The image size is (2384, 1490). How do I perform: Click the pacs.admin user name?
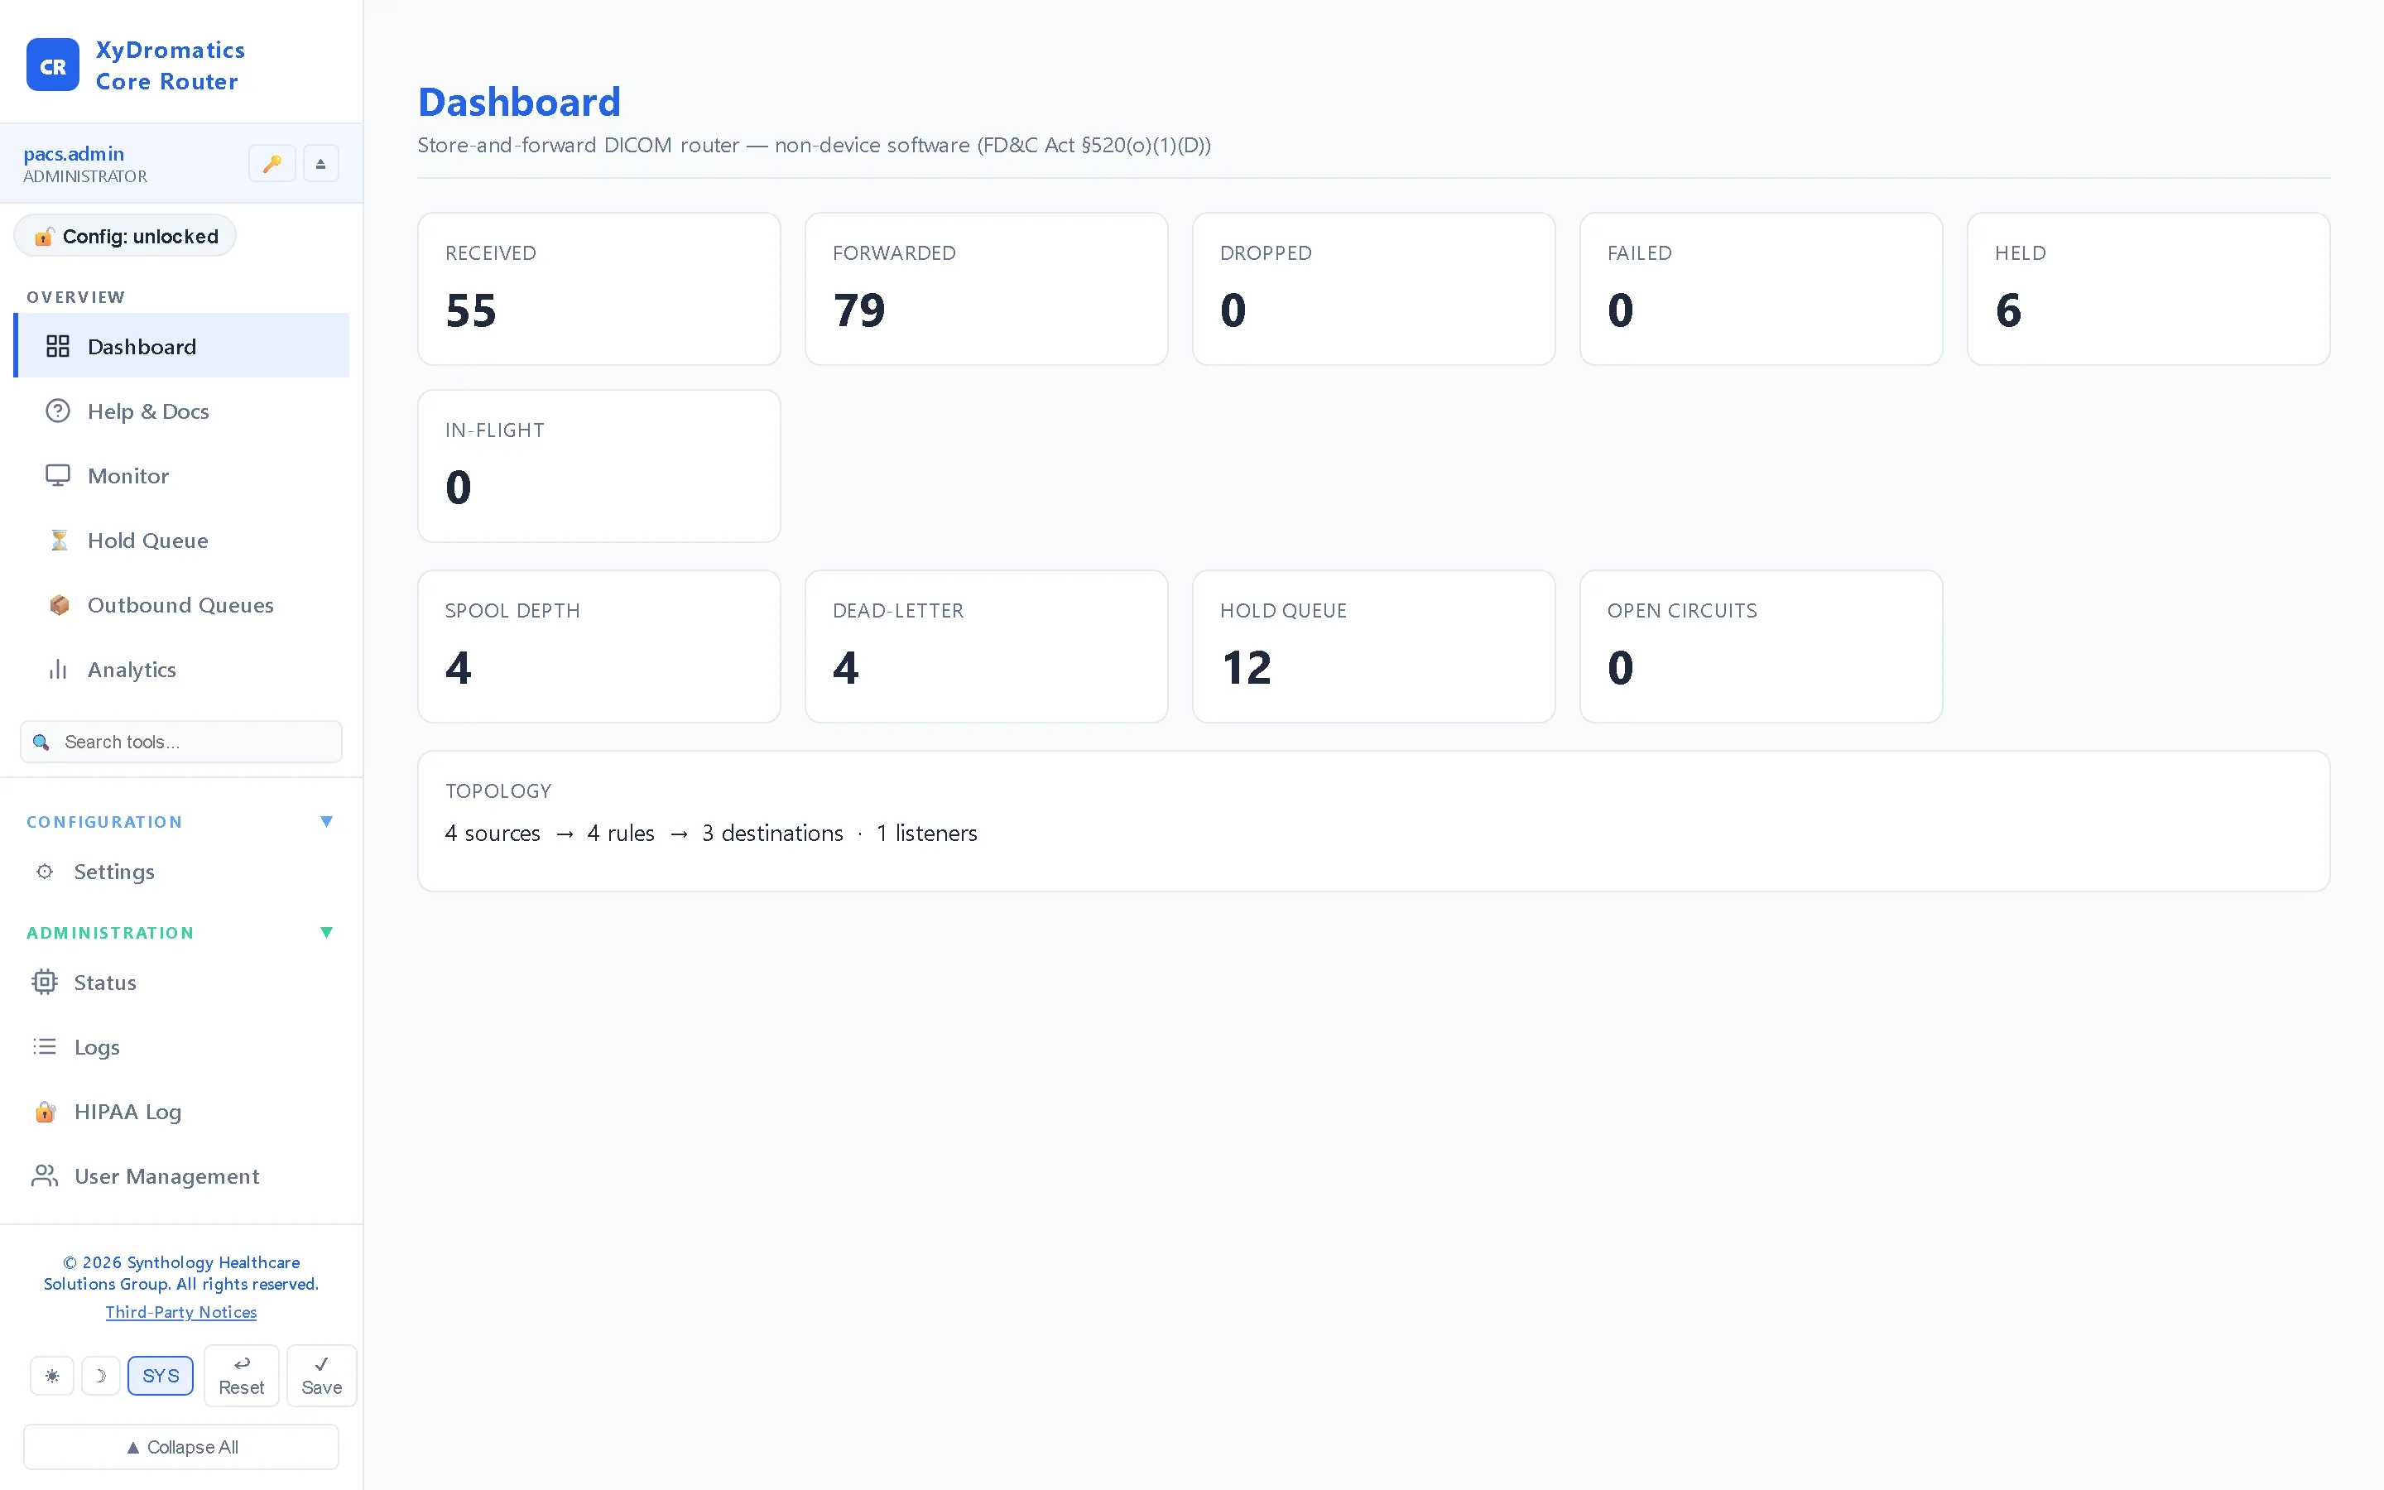coord(74,154)
